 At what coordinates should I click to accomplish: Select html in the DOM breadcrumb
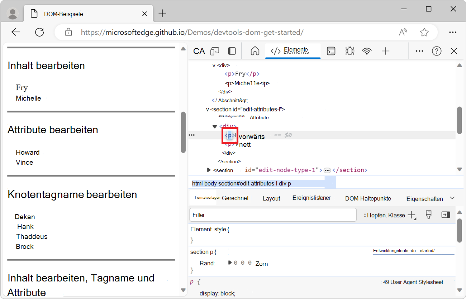pos(197,183)
